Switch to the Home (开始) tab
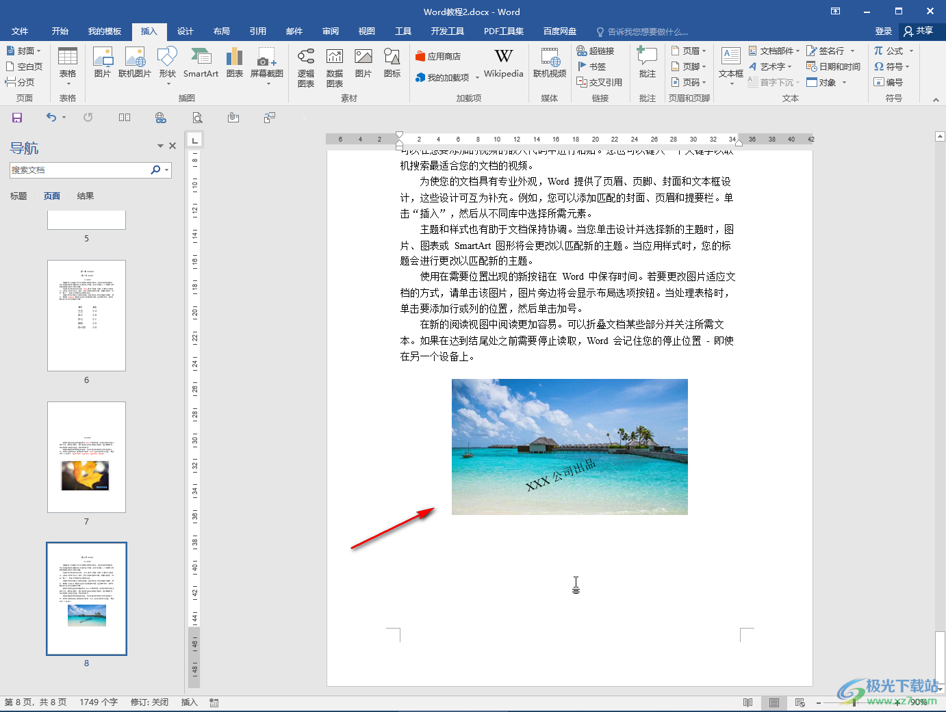946x712 pixels. (60, 31)
